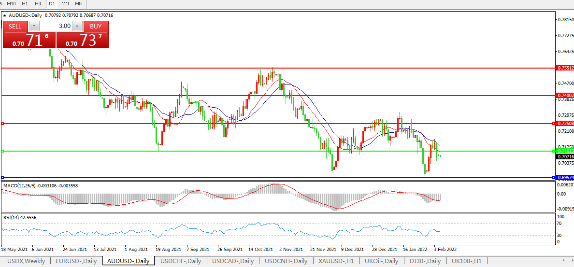Click the 0.7551 red price label
The height and width of the screenshot is (267, 574).
click(x=564, y=68)
